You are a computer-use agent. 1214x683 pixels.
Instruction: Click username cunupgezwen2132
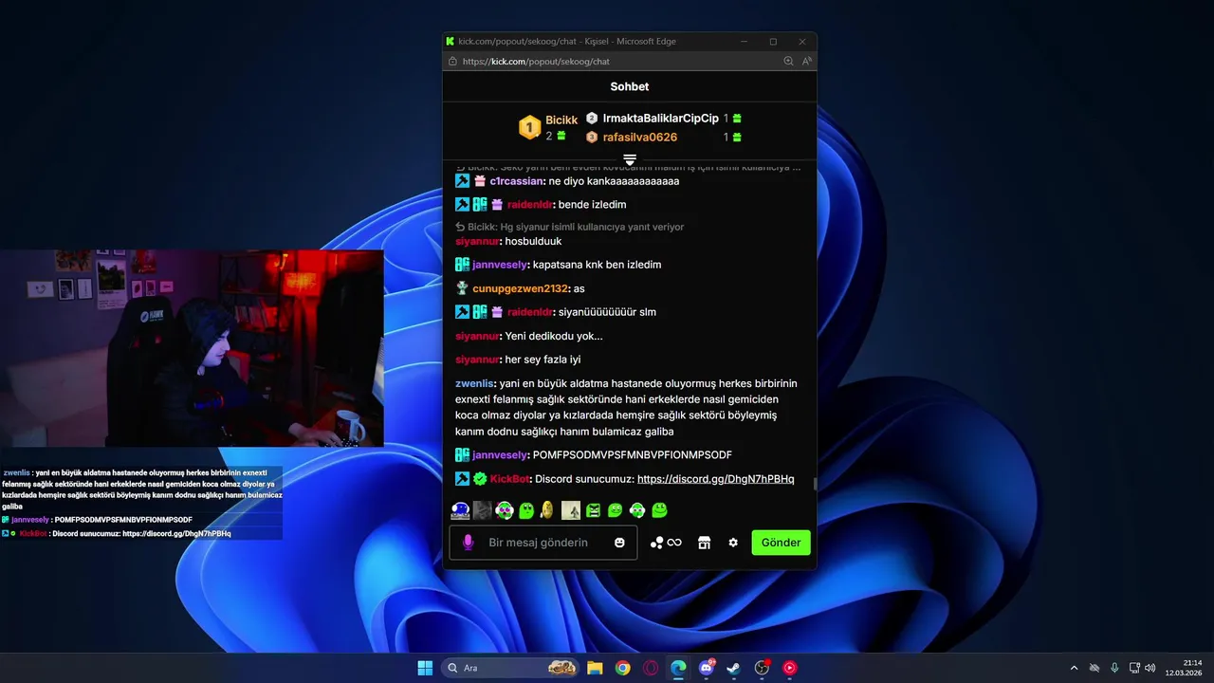[520, 288]
